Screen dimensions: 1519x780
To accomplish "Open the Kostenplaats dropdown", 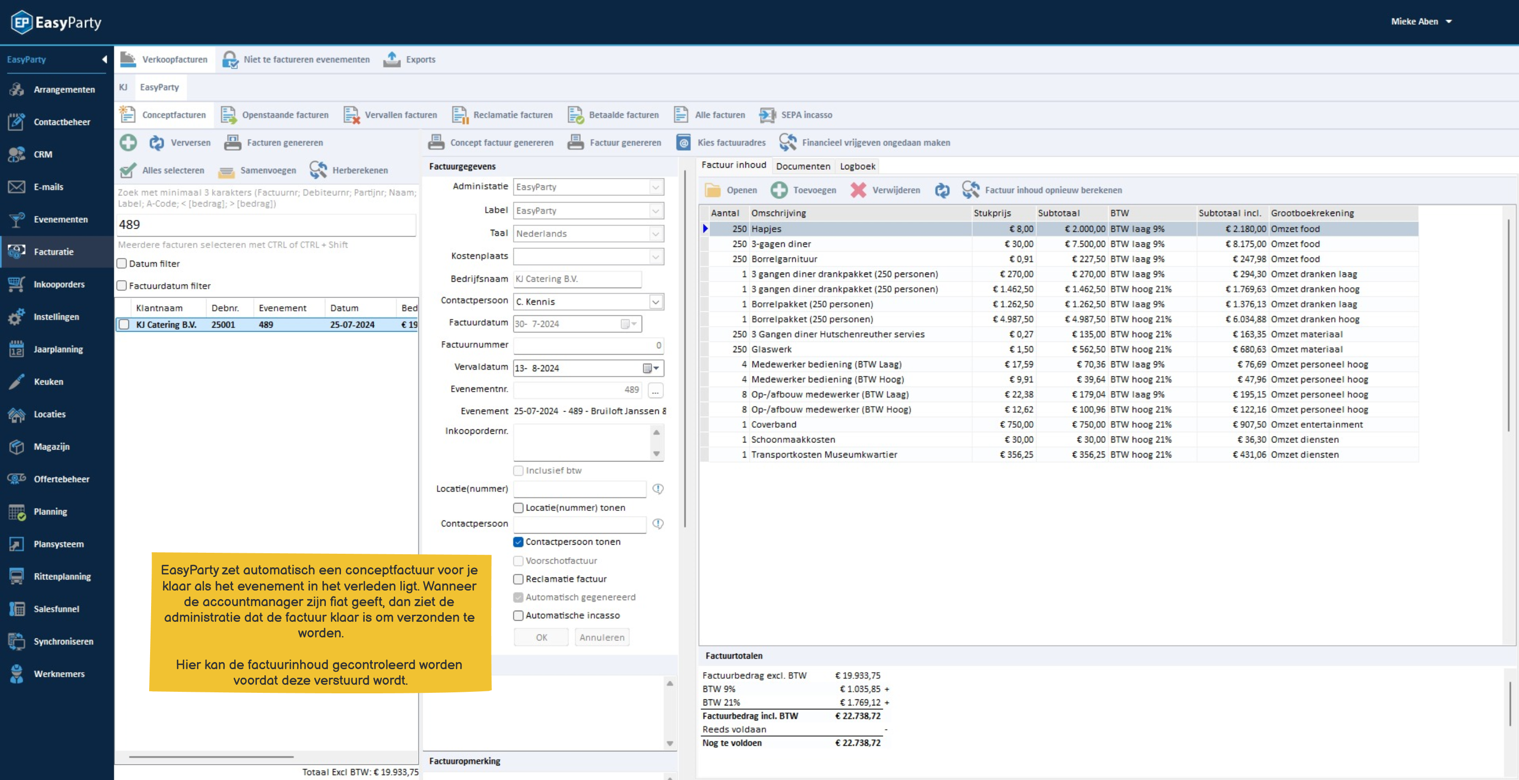I will [656, 256].
